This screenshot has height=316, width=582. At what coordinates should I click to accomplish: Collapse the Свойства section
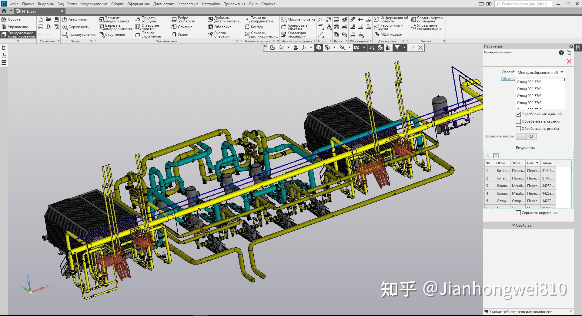coord(513,225)
